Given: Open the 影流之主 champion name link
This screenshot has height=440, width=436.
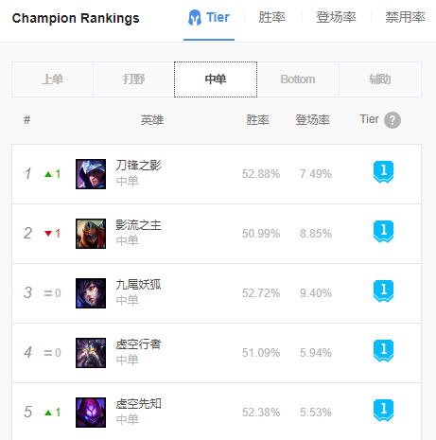Looking at the screenshot, I should [138, 225].
